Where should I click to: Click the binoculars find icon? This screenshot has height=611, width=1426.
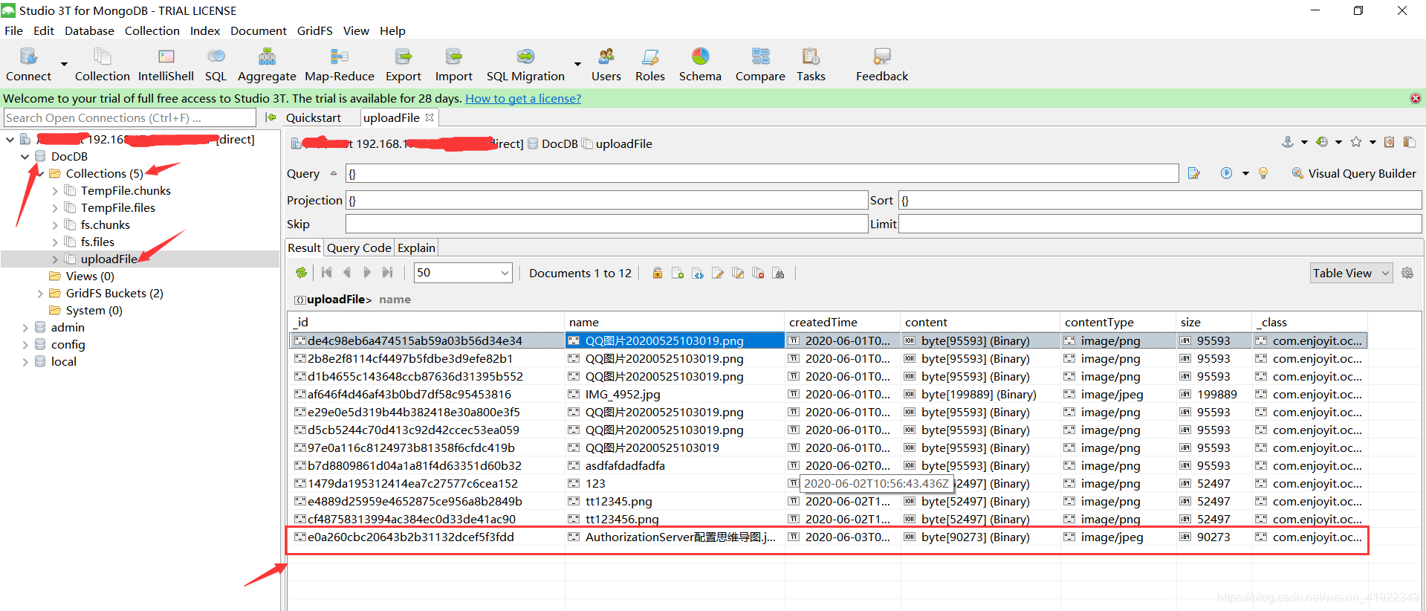tap(778, 273)
